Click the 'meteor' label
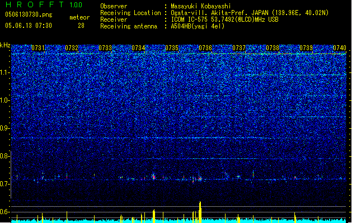This screenshot has width=352, height=223. [79, 17]
